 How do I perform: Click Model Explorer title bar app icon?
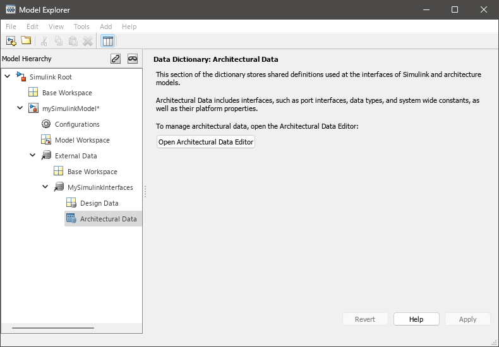pyautogui.click(x=11, y=9)
